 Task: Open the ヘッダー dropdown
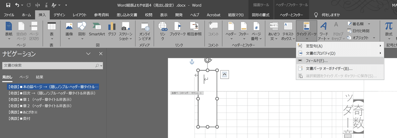tap(231, 32)
